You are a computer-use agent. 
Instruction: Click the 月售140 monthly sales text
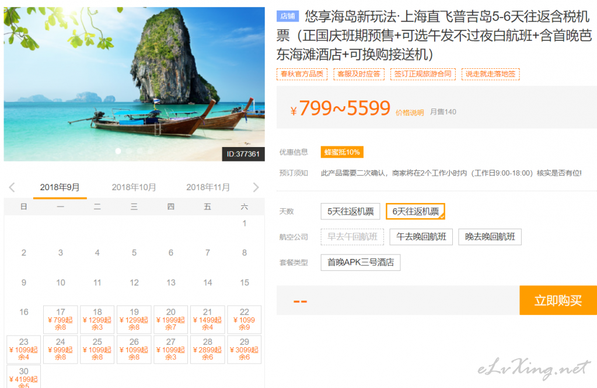click(x=443, y=112)
